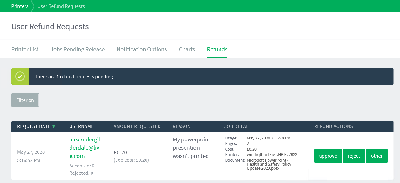Switch to Jobs Pending Release tab
400x183 pixels.
tap(78, 49)
